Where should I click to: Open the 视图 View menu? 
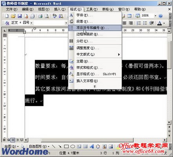coord(44,9)
